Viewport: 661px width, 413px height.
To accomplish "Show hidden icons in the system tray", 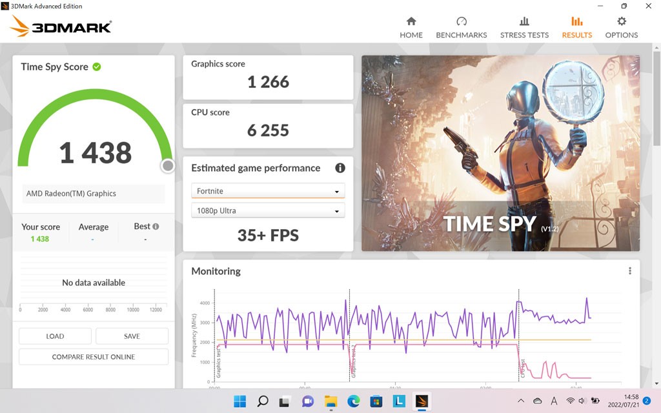I will pos(521,401).
